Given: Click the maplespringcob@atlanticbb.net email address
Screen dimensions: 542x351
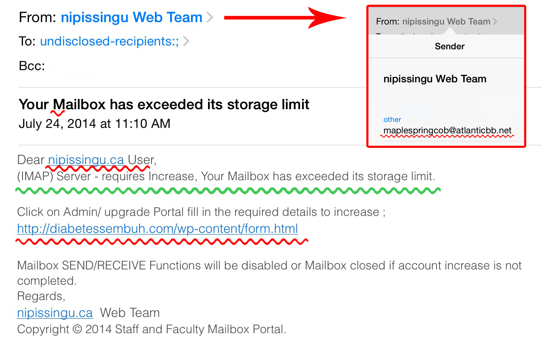Looking at the screenshot, I should pyautogui.click(x=448, y=130).
